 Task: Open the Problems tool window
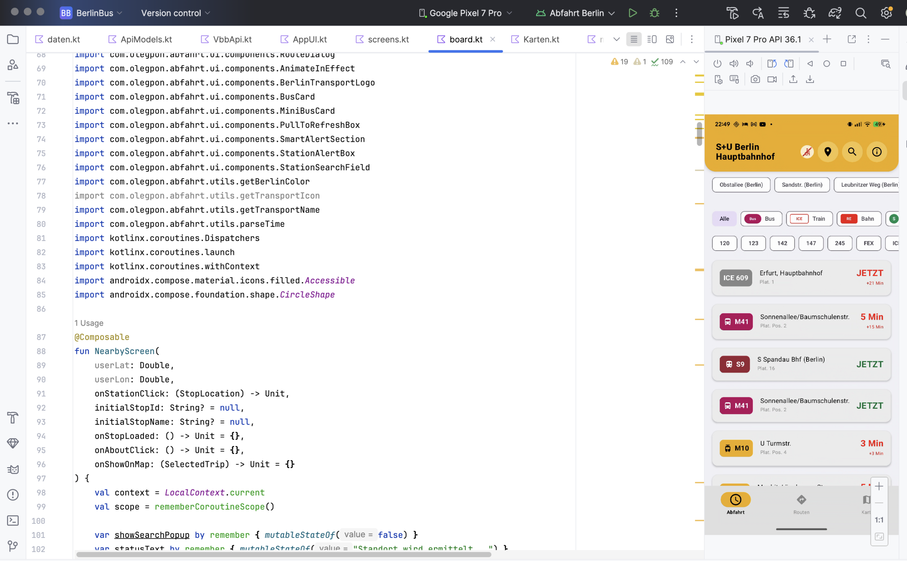[13, 495]
